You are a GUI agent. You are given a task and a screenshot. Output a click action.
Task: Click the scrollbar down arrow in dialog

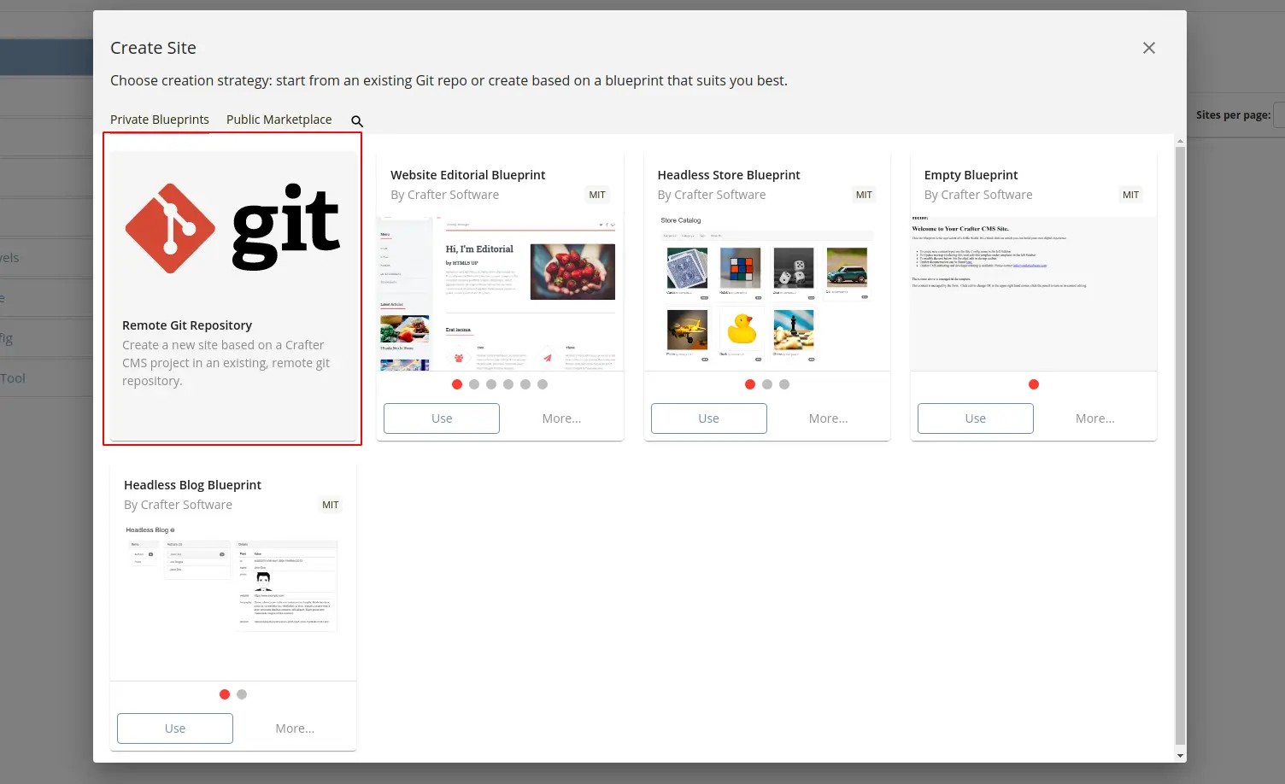(1180, 756)
